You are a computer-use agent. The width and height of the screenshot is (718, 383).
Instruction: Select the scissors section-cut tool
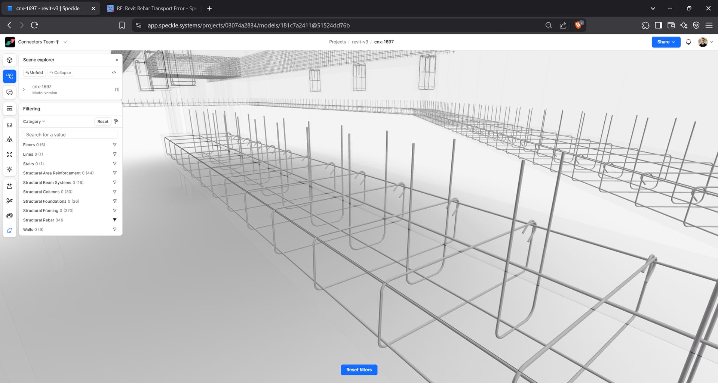click(10, 201)
